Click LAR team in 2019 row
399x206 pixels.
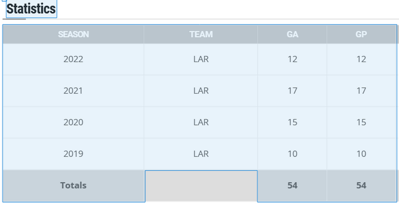tap(201, 154)
